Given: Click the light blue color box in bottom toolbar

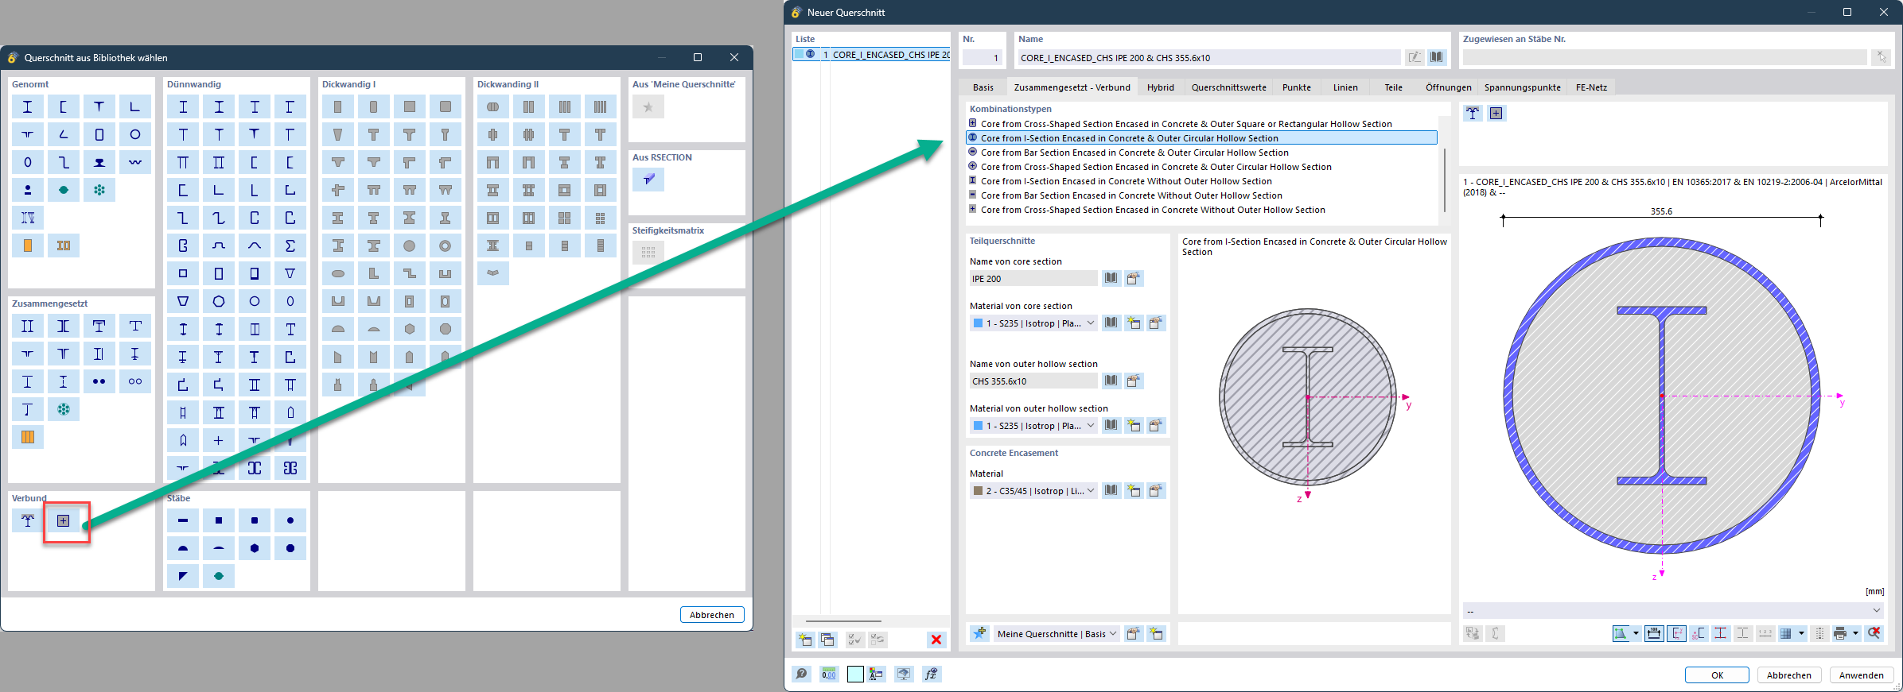Looking at the screenshot, I should (855, 675).
